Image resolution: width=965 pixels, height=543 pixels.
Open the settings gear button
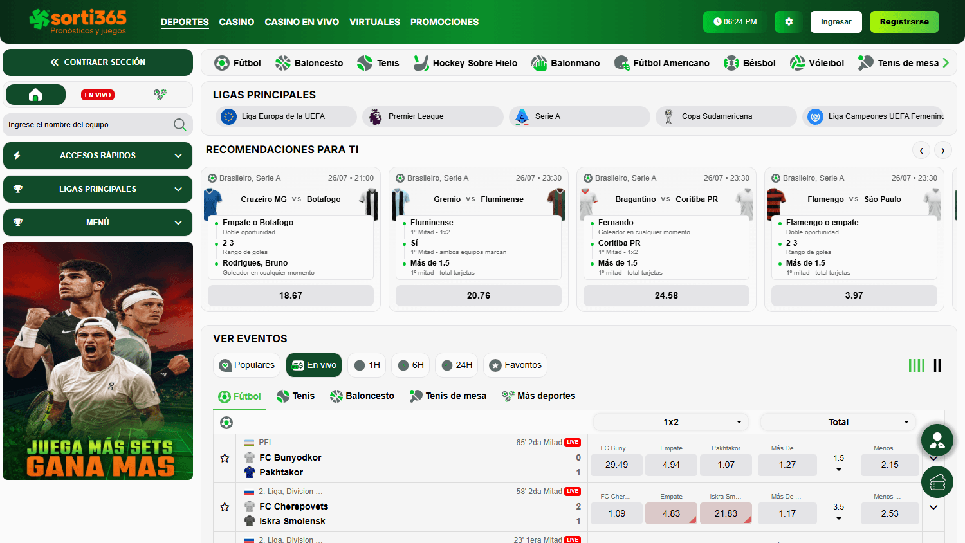coord(789,22)
